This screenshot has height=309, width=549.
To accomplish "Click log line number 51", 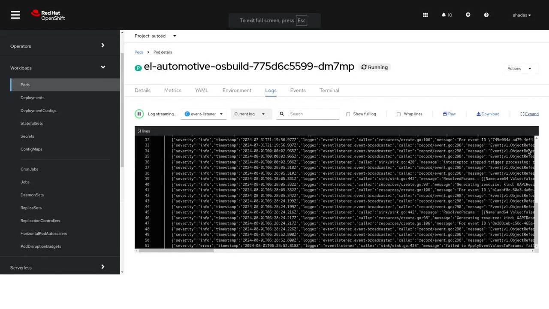I will tap(147, 246).
